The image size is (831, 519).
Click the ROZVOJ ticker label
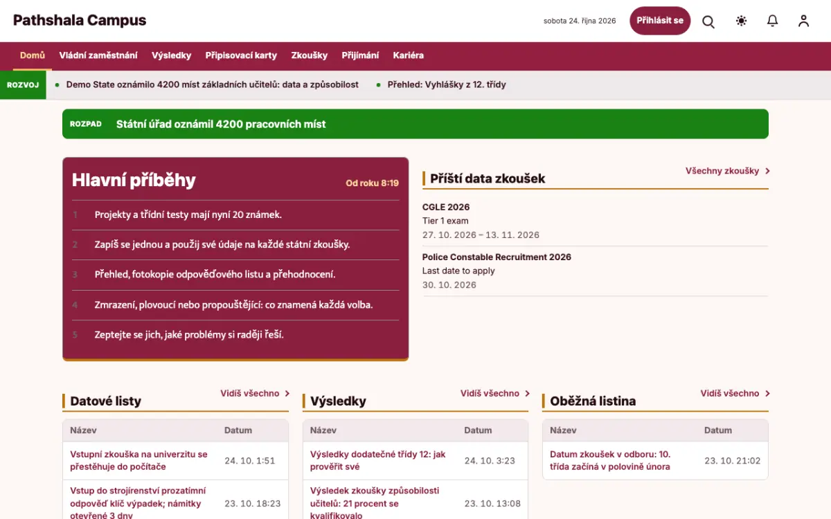click(23, 85)
